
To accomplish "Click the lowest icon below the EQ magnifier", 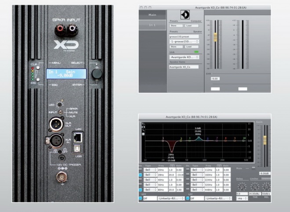I will click(x=143, y=134).
